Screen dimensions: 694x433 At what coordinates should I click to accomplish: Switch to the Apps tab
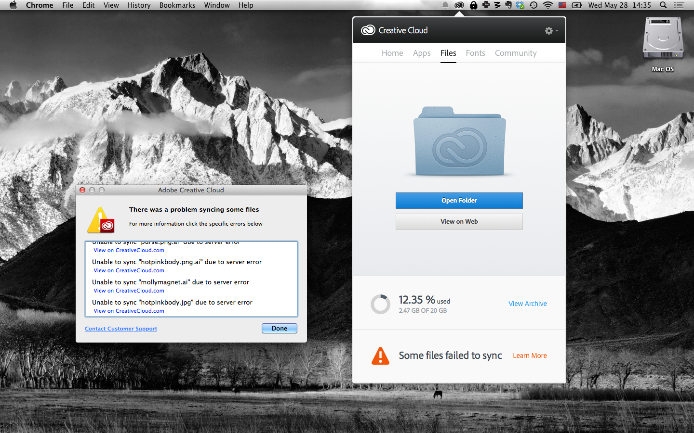pos(422,53)
